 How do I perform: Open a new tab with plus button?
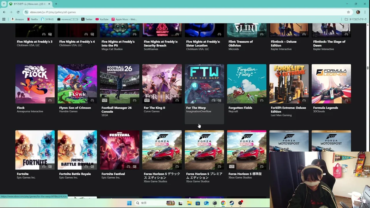click(56, 4)
